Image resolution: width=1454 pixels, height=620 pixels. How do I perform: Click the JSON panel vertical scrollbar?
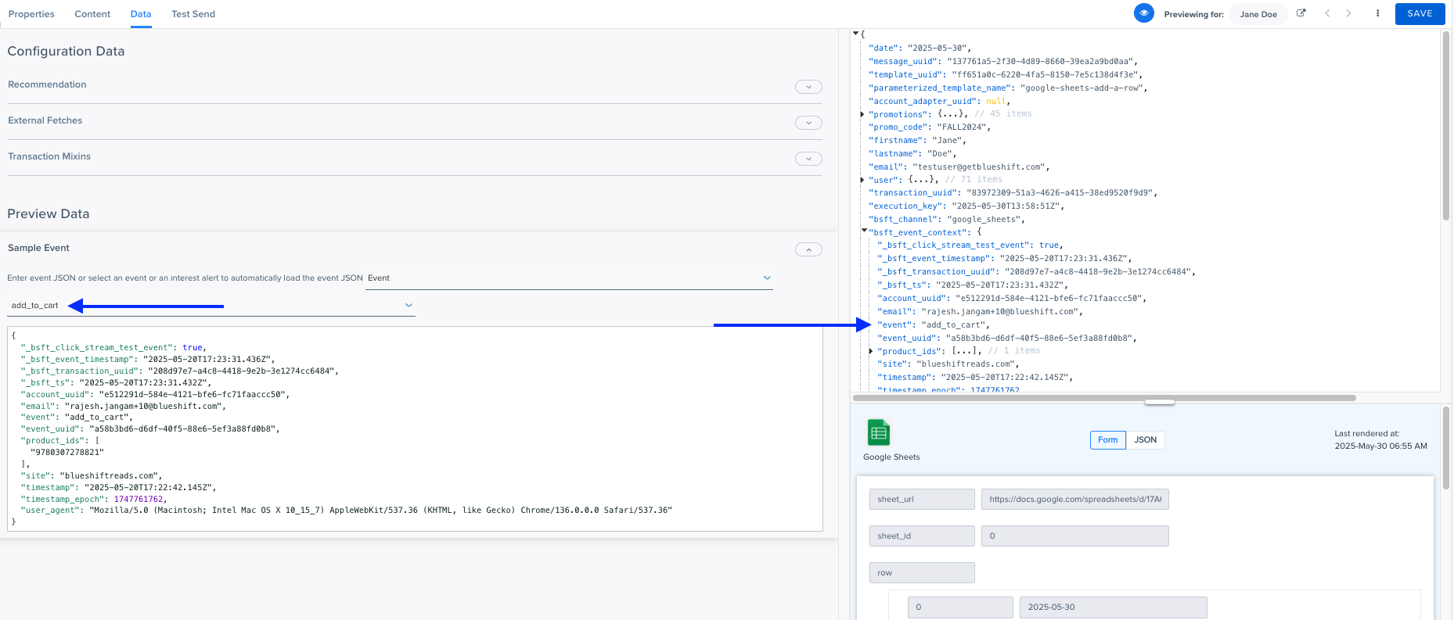click(x=1446, y=125)
